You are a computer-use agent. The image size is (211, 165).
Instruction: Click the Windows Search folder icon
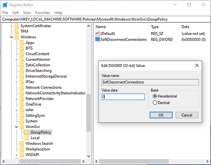(21, 144)
